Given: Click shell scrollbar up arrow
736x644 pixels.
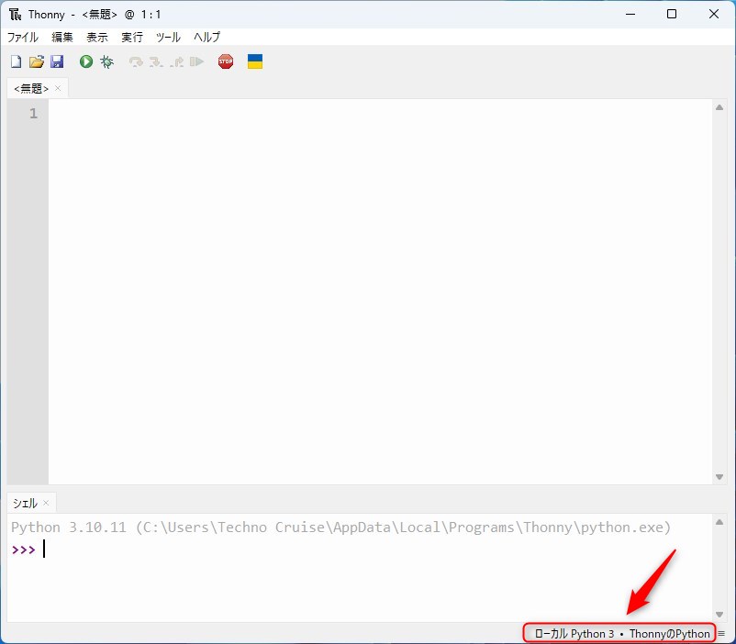Looking at the screenshot, I should (x=719, y=522).
